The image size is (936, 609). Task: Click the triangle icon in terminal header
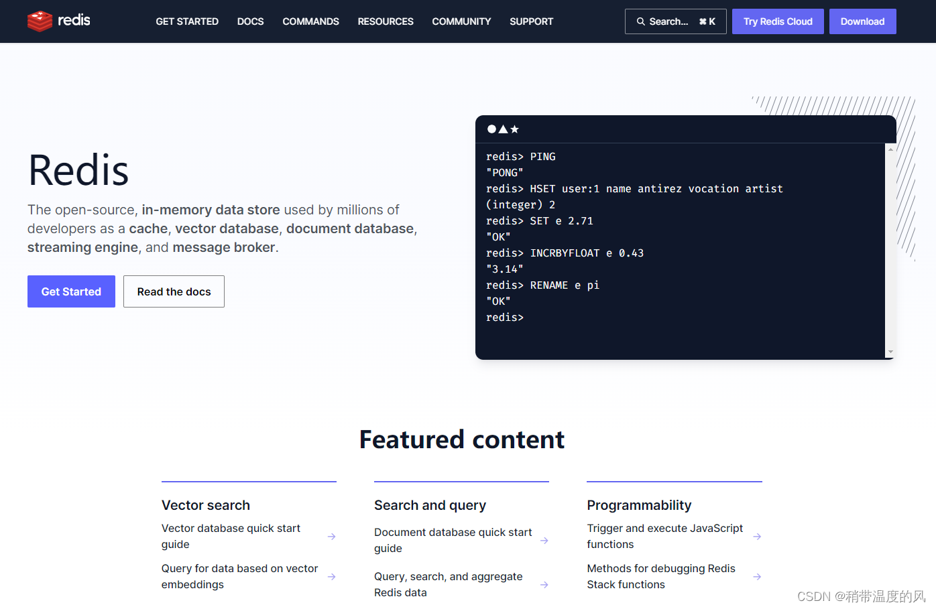click(x=503, y=129)
